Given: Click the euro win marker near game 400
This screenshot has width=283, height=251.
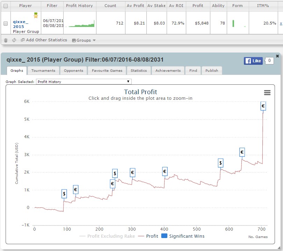Looking at the screenshot, I should tap(165, 172).
